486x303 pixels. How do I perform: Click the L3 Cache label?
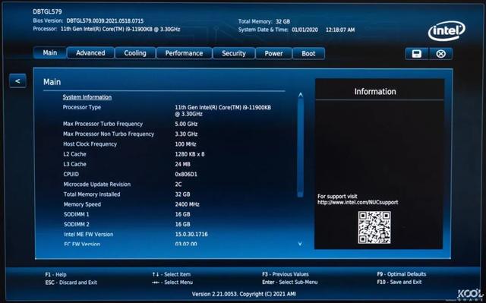pos(74,164)
